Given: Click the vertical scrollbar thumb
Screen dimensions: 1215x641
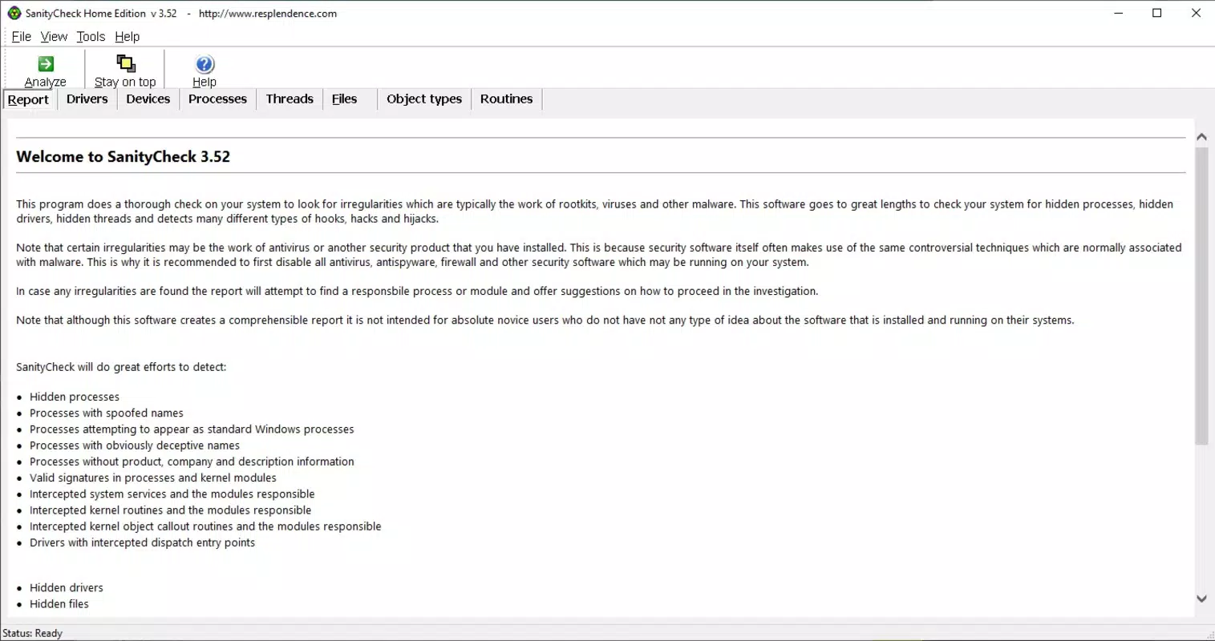Looking at the screenshot, I should point(1201,296).
